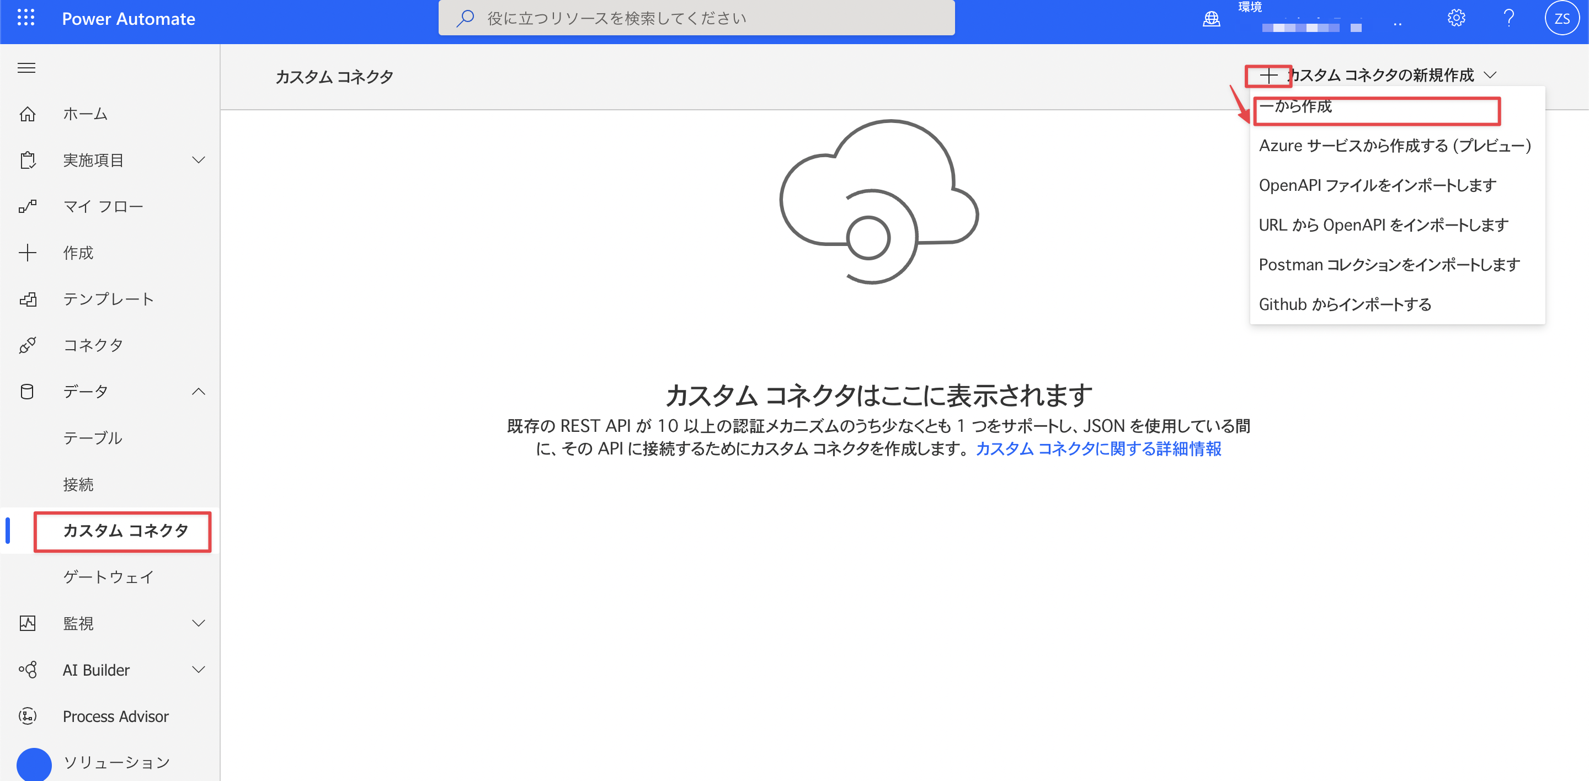Select URL から OpenAPI をインポートします

coord(1397,226)
